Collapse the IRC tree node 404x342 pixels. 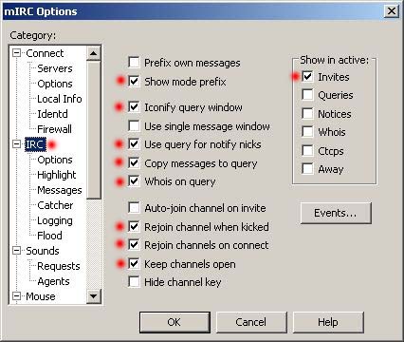tap(16, 144)
